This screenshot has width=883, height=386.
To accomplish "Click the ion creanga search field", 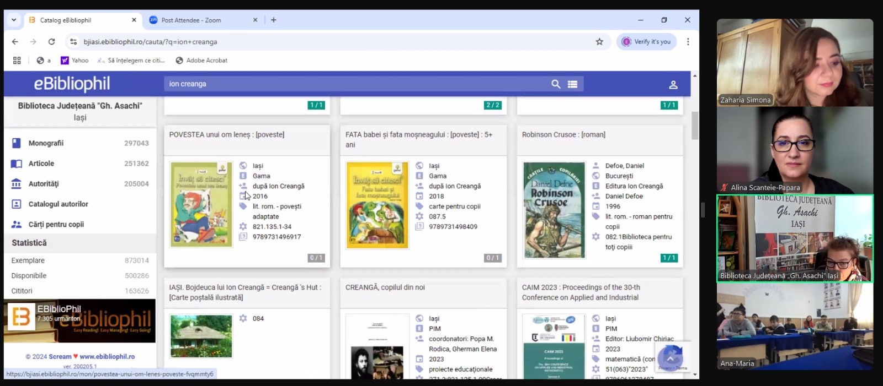I will [x=353, y=84].
